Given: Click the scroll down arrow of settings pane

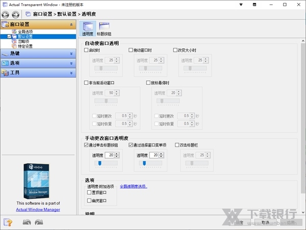Looking at the screenshot, I should coord(303,212).
